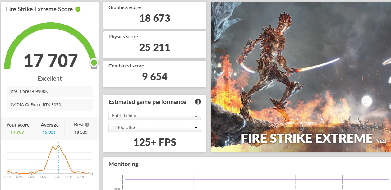Image resolution: width=391 pixels, height=190 pixels.
Task: Click the green your-score line in distribution chart
Action: [x=80, y=158]
